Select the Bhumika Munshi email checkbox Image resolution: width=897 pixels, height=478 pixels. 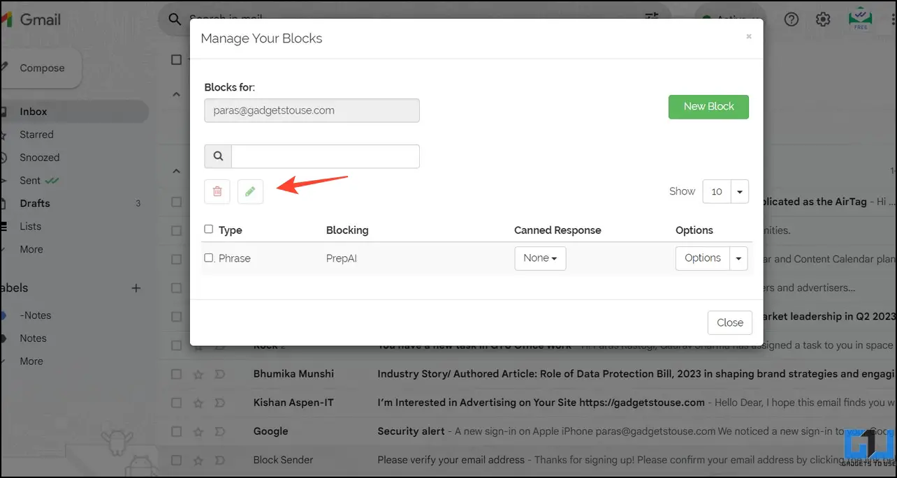pyautogui.click(x=177, y=374)
